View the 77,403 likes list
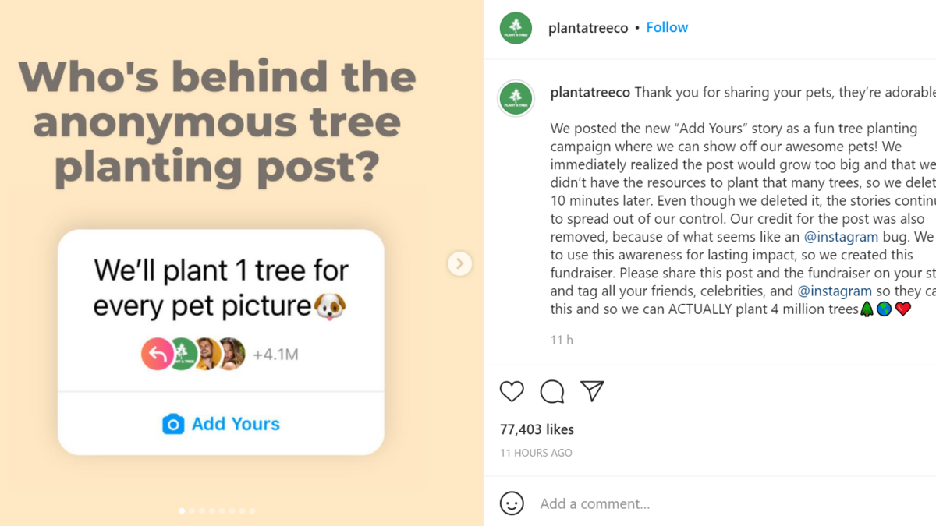Screen dimensions: 936x526 (537, 429)
